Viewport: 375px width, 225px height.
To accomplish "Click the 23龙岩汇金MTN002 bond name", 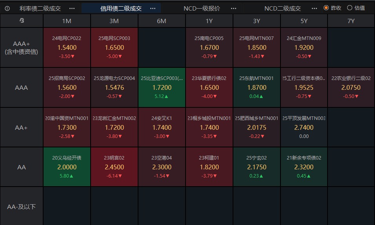I will 114,118.
